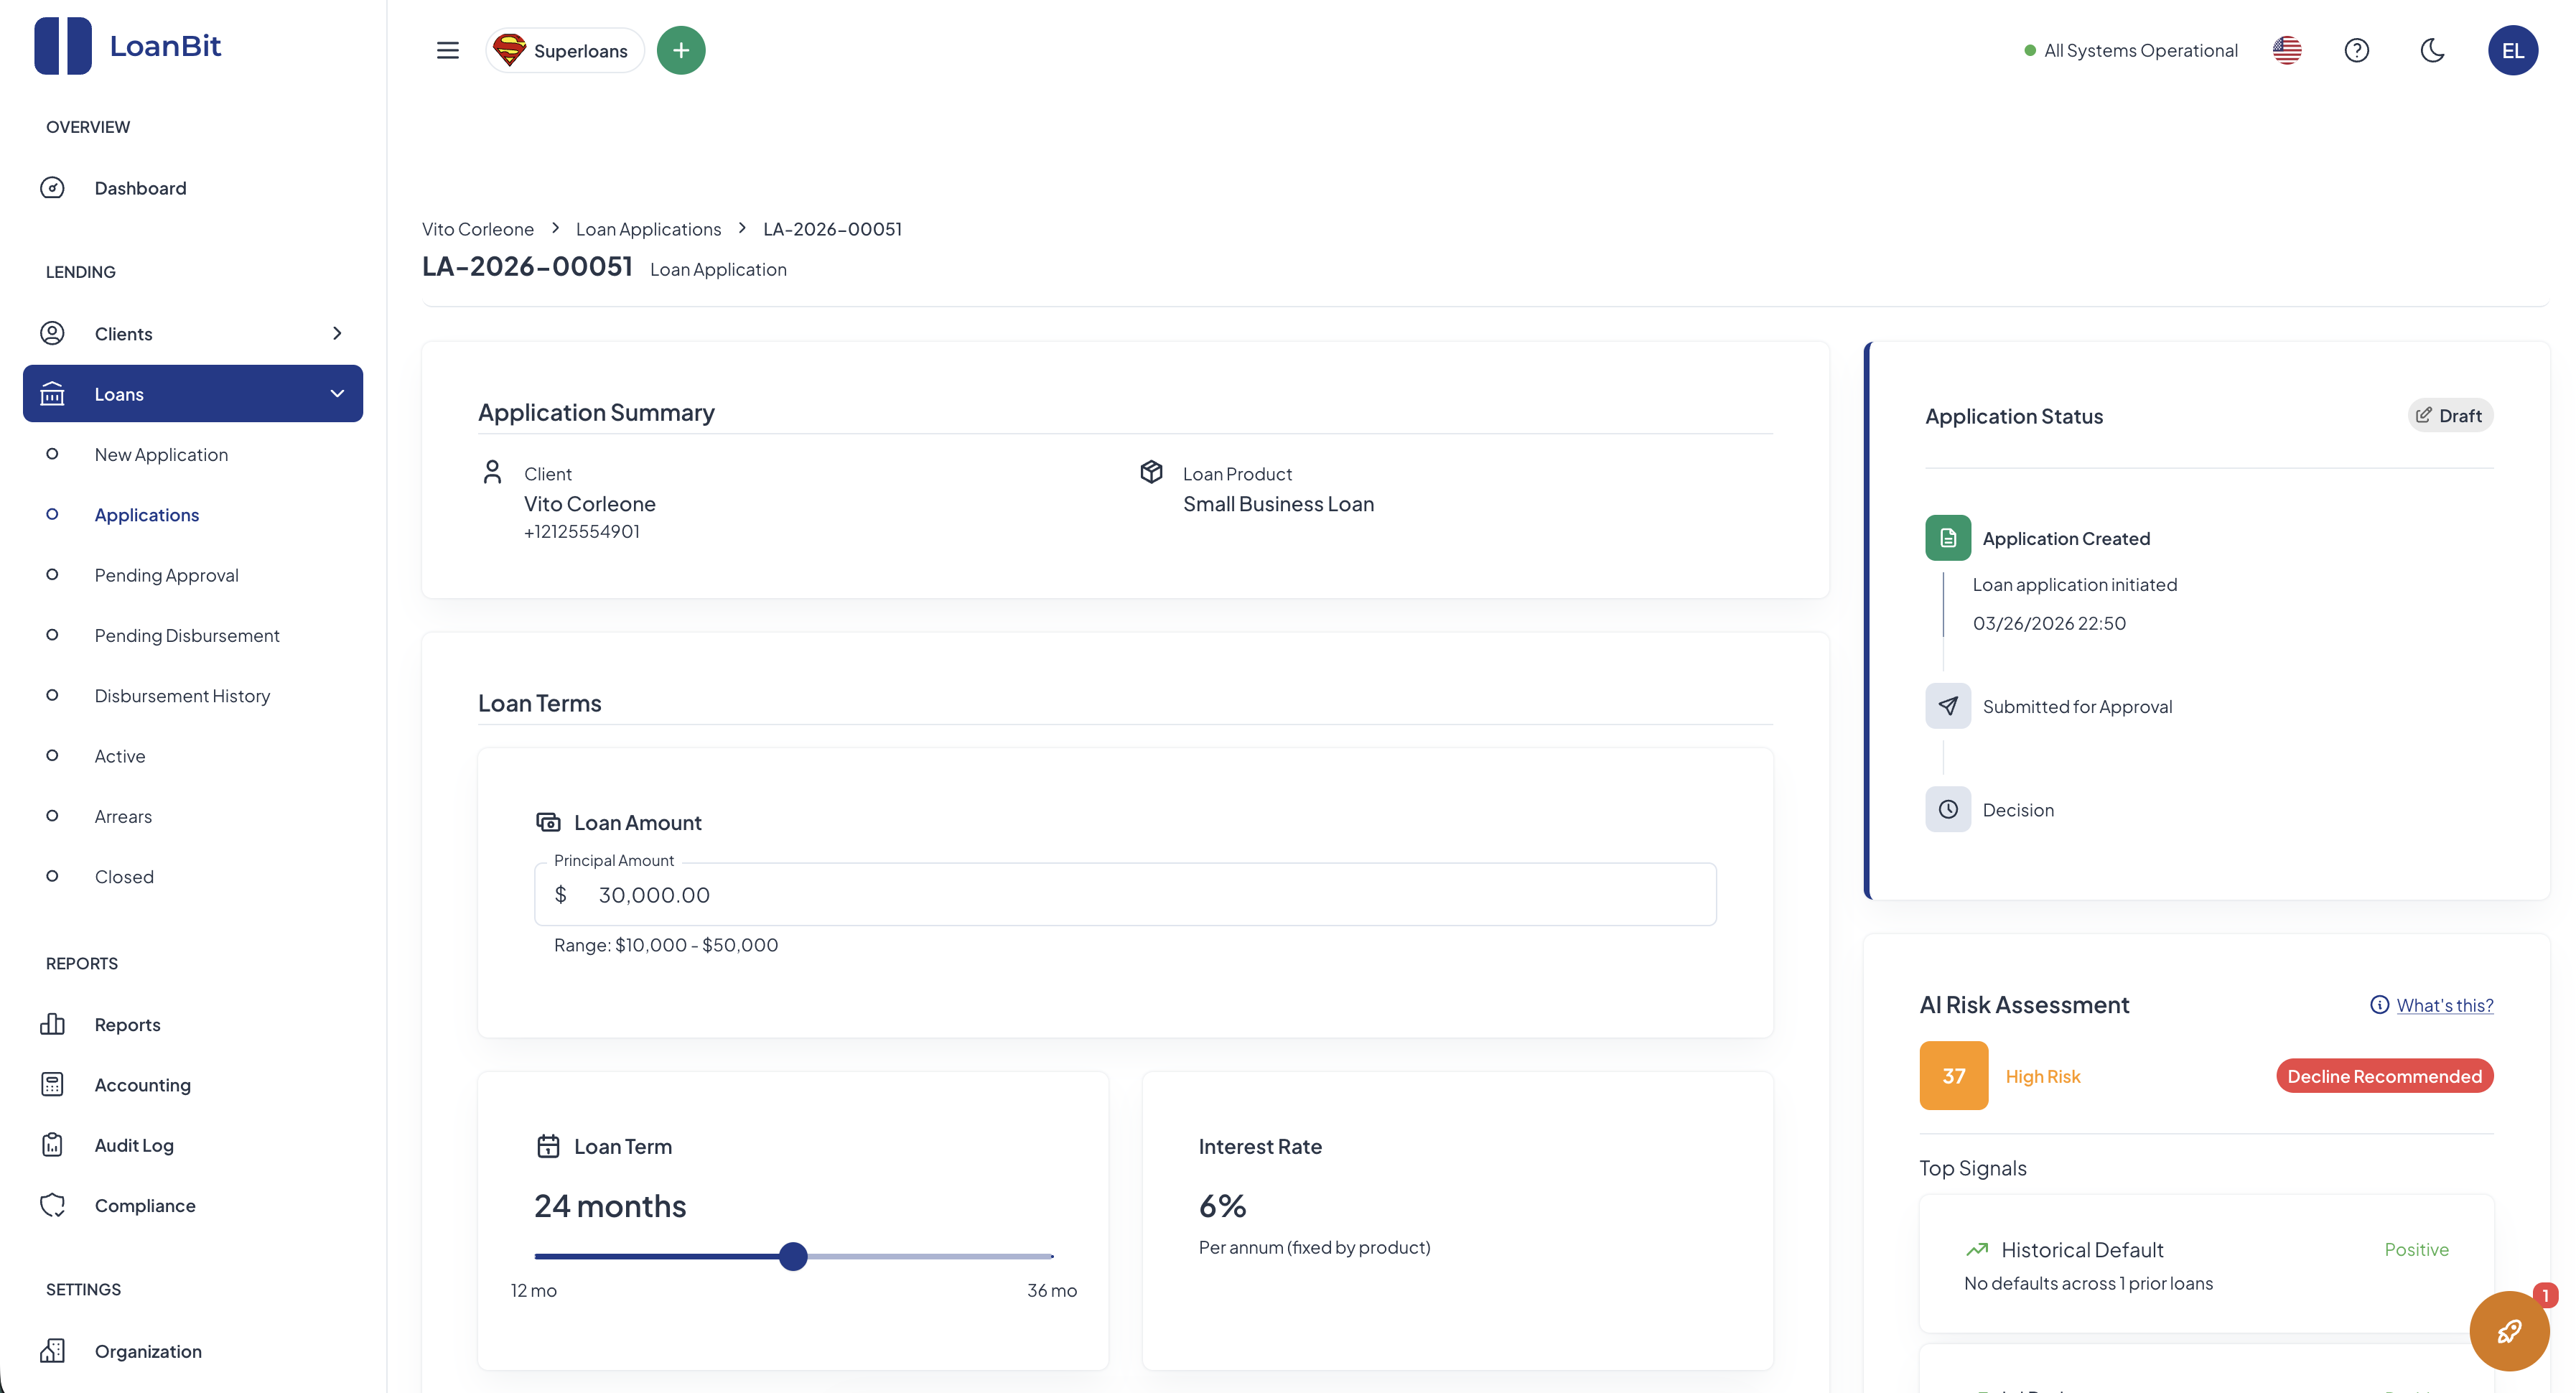Toggle the hamburger sidebar menu icon
Image resolution: width=2576 pixels, height=1393 pixels.
tap(447, 50)
